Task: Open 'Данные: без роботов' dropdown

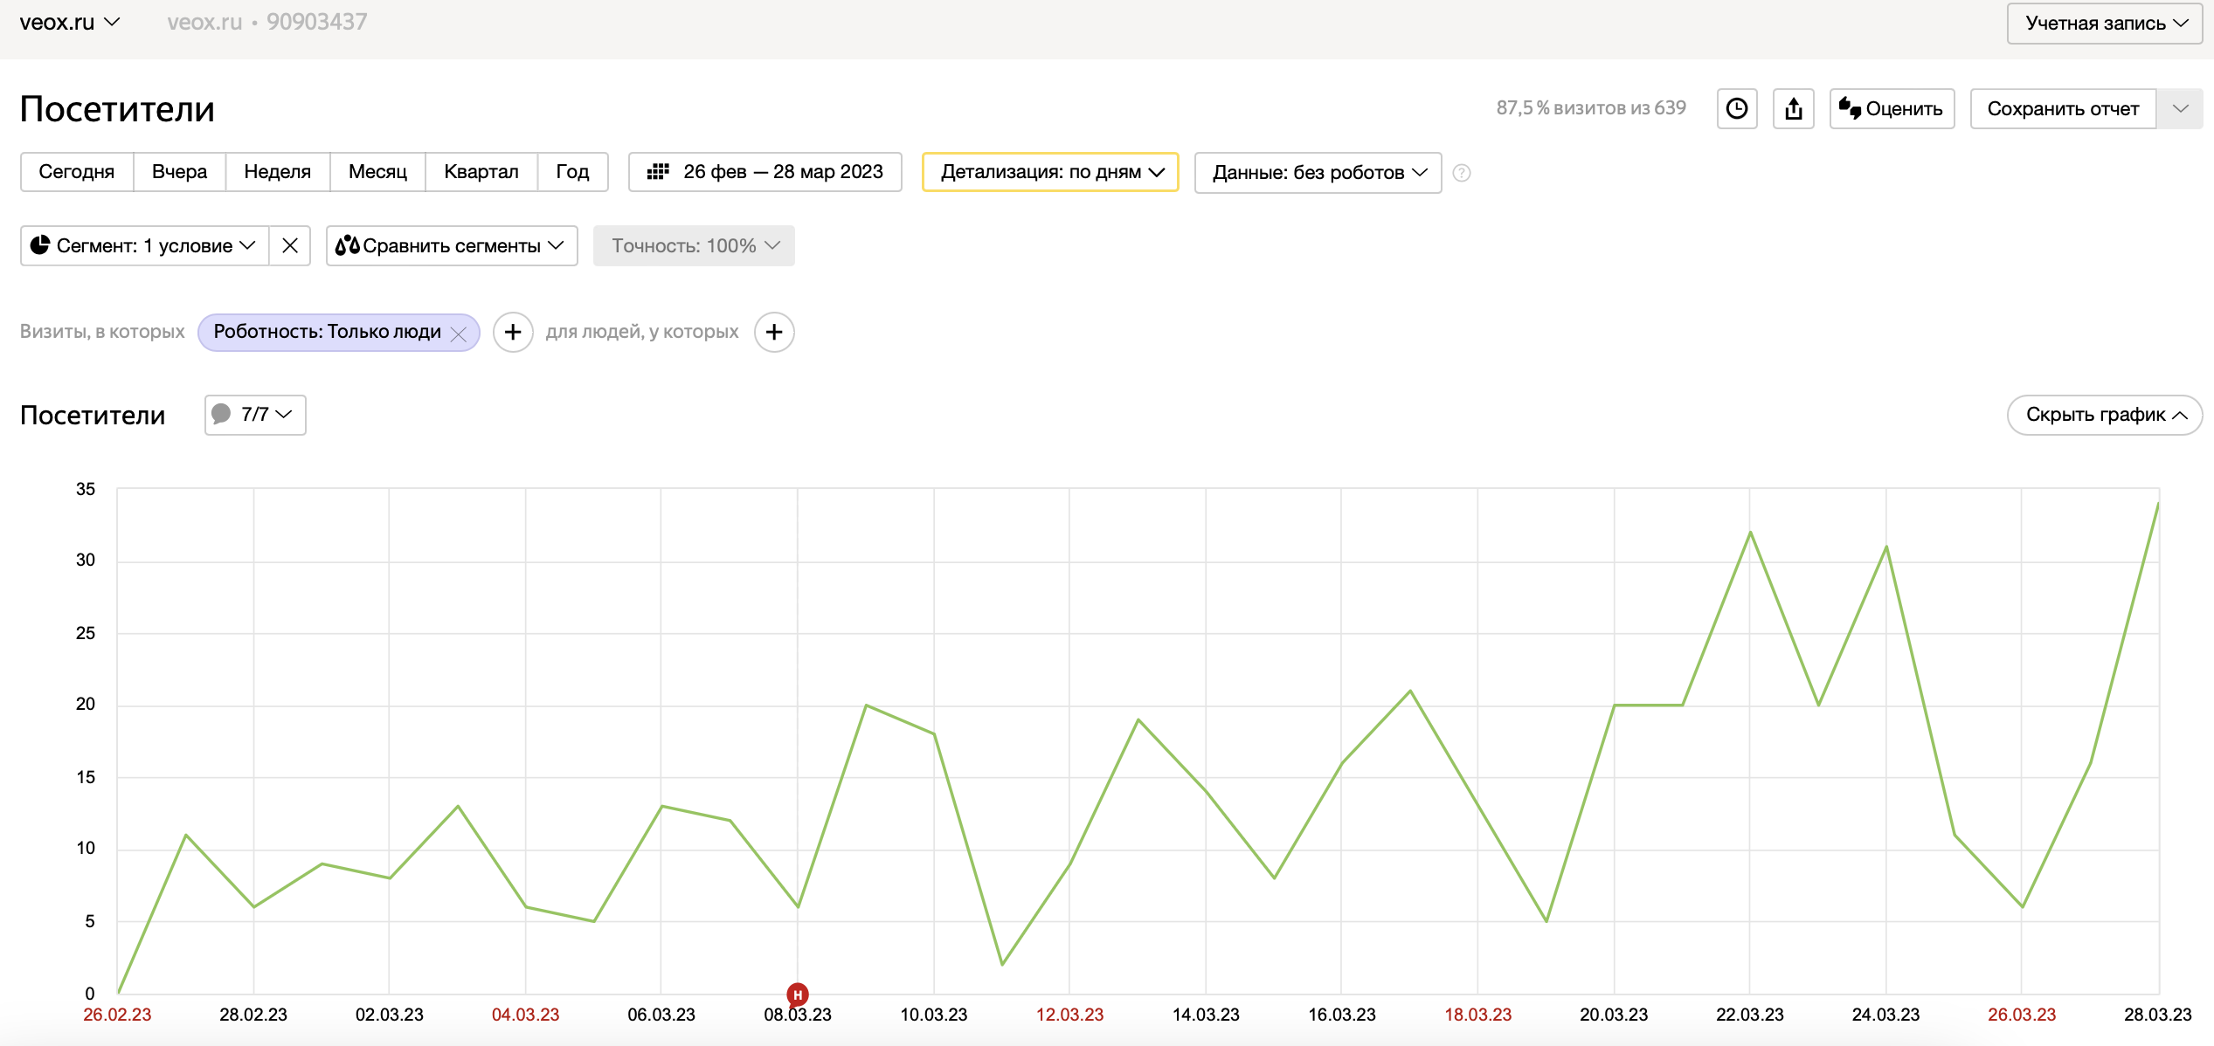Action: 1318,173
